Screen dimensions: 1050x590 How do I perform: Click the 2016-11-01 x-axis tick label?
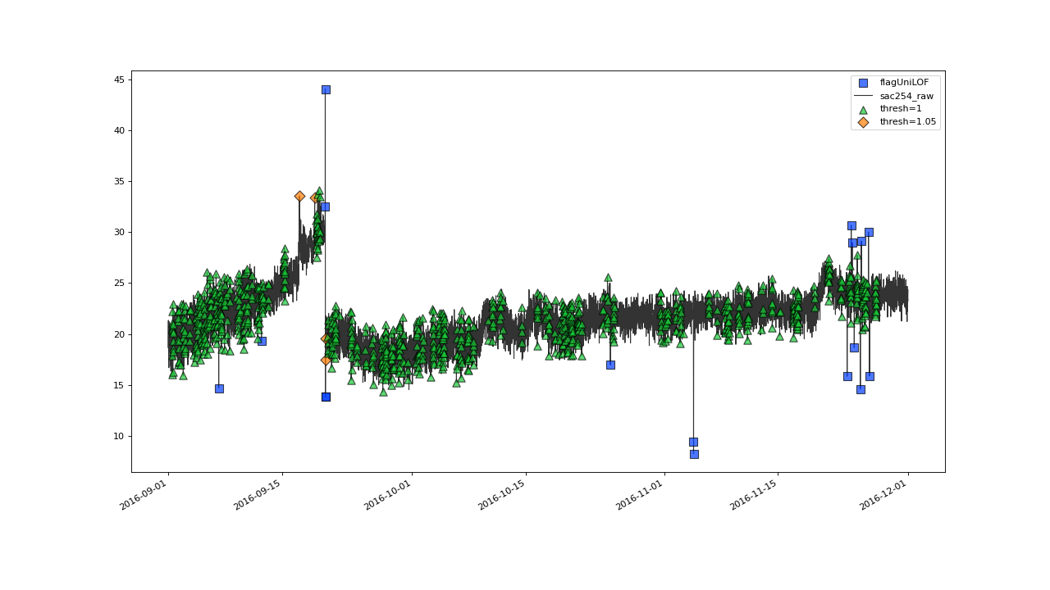click(x=640, y=495)
